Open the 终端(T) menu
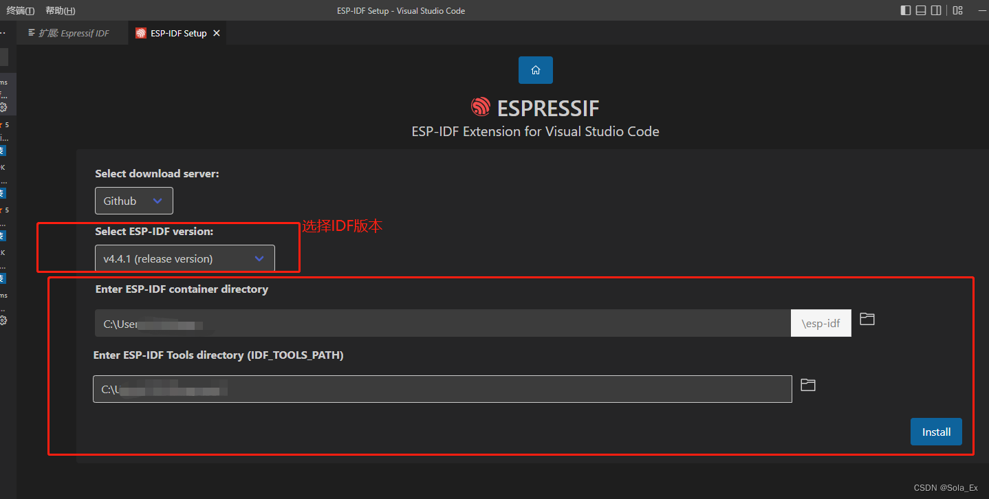This screenshot has height=499, width=989. (x=21, y=10)
